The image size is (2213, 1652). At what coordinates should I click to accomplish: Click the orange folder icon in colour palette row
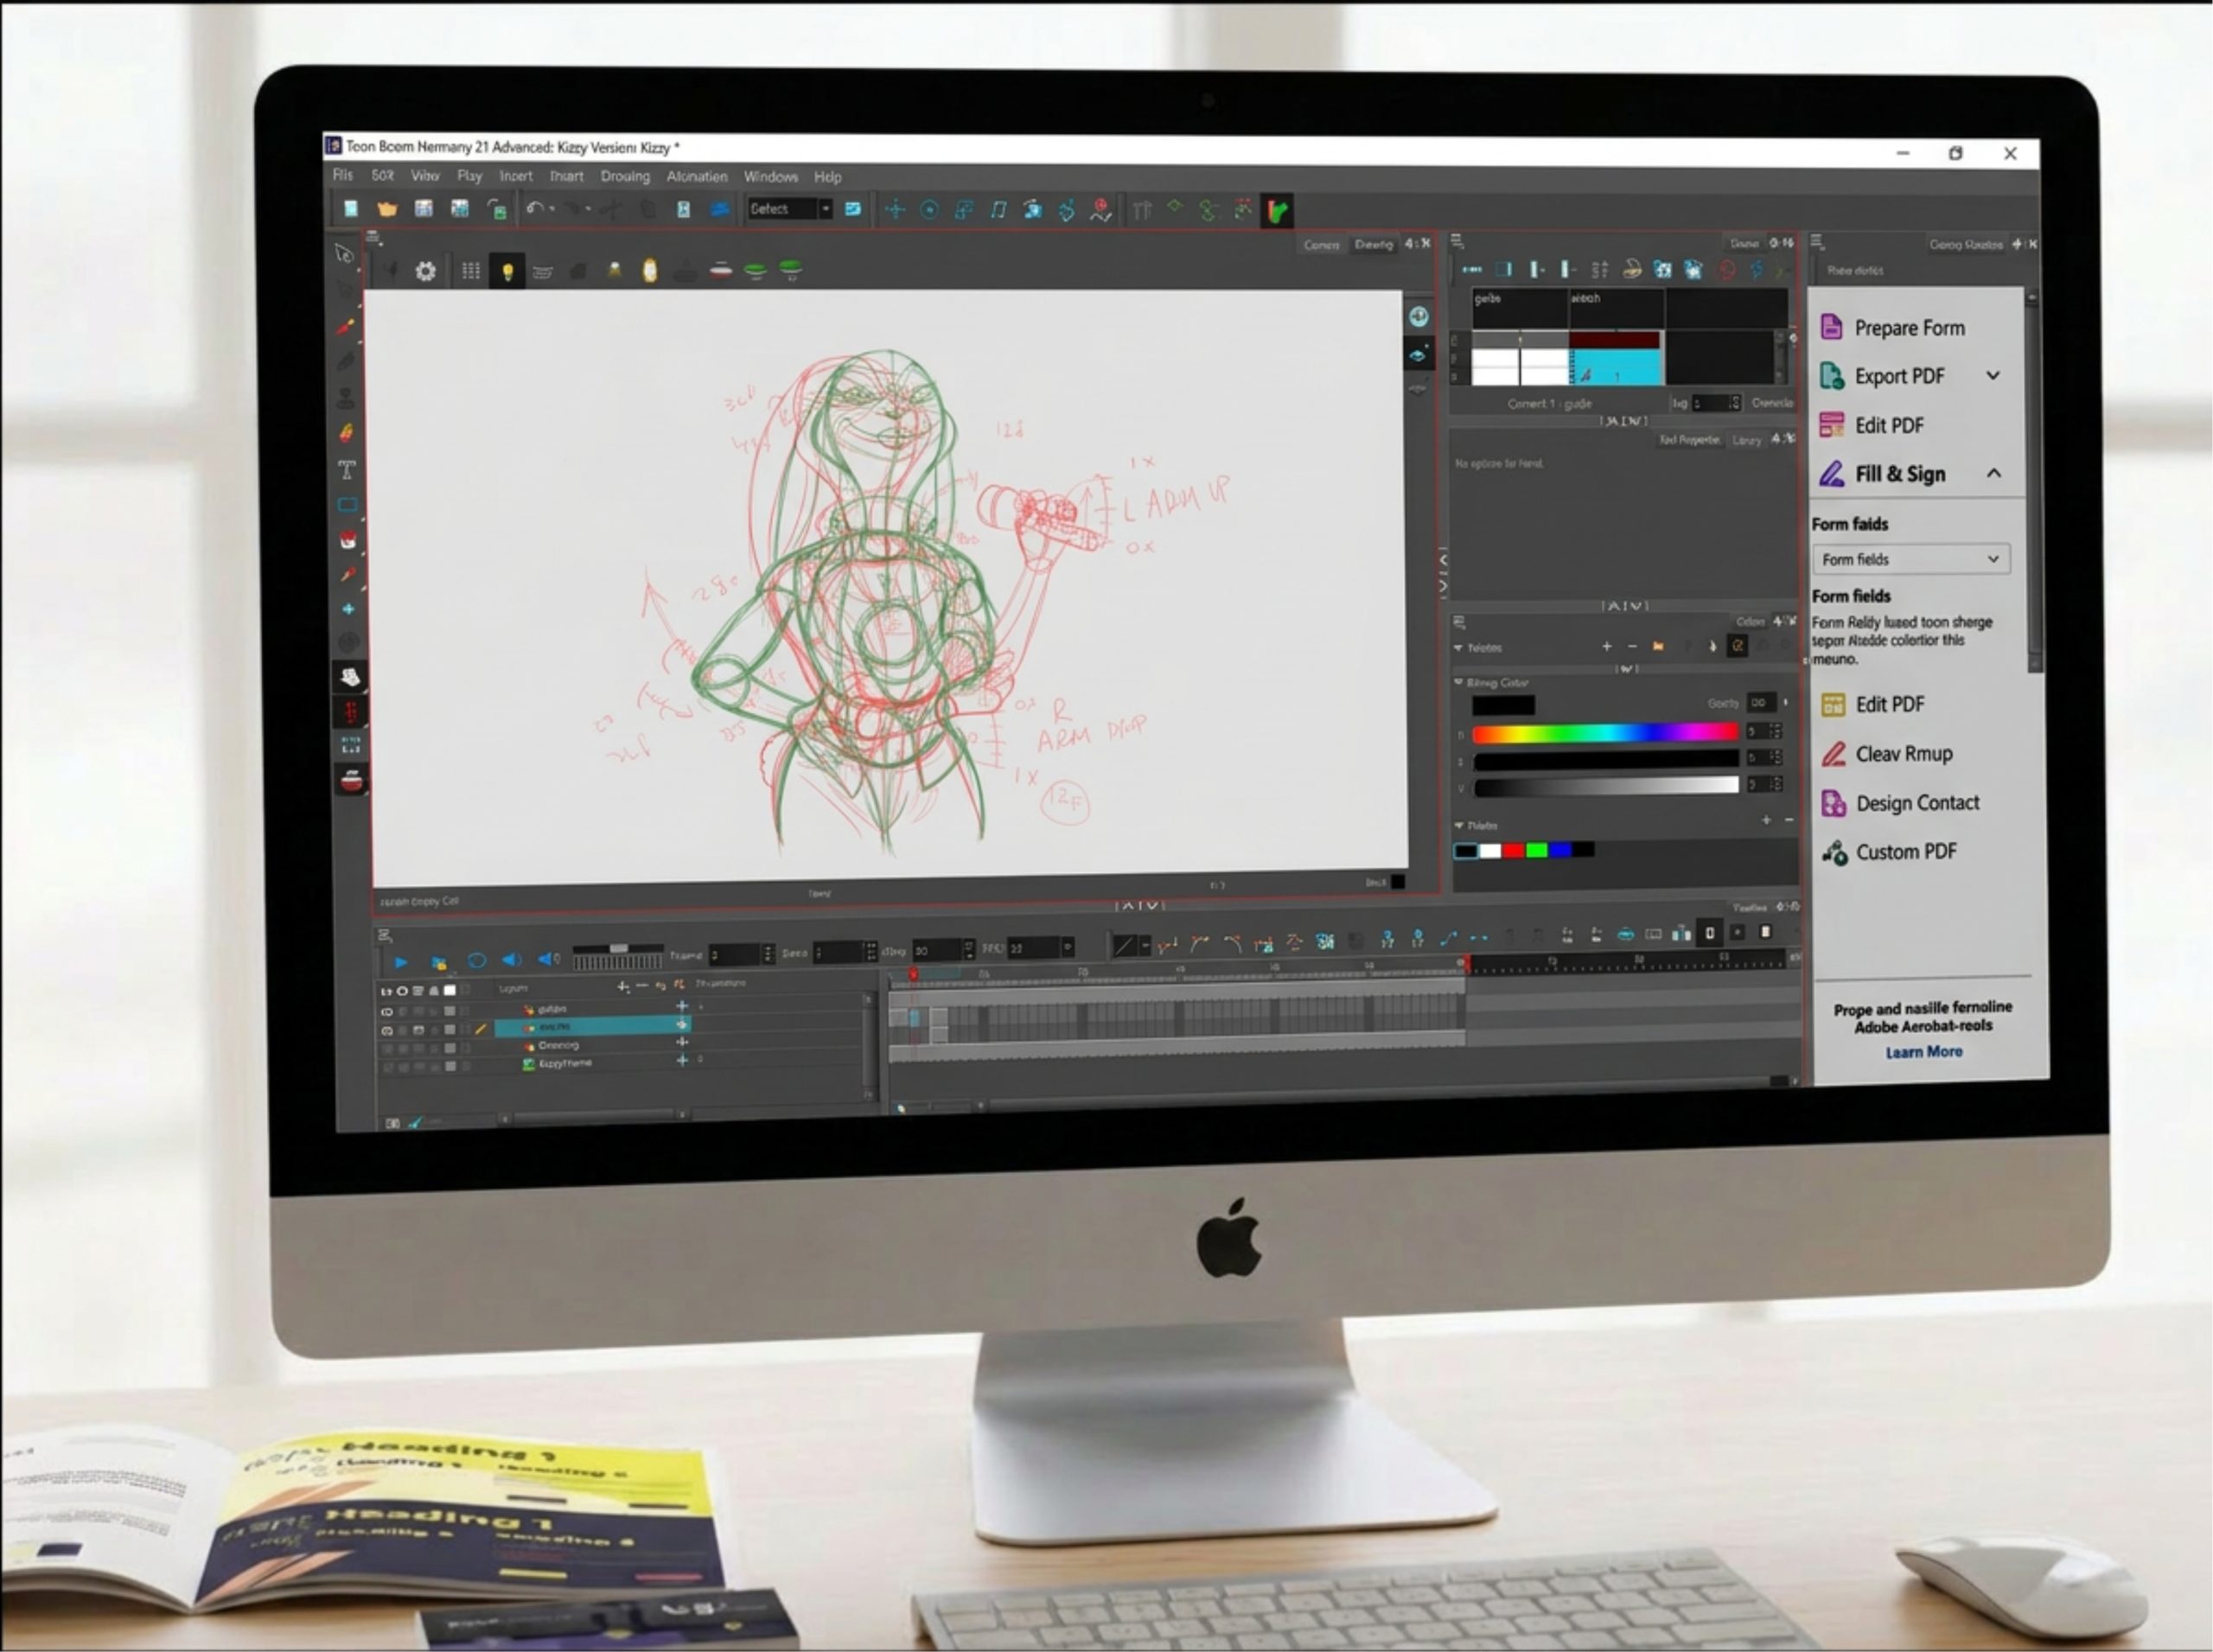[1658, 647]
